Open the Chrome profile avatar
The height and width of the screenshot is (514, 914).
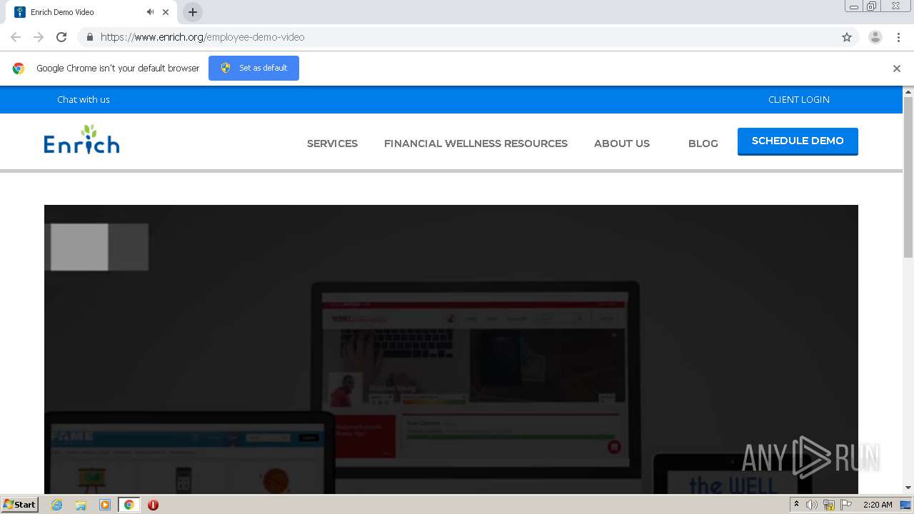(875, 37)
